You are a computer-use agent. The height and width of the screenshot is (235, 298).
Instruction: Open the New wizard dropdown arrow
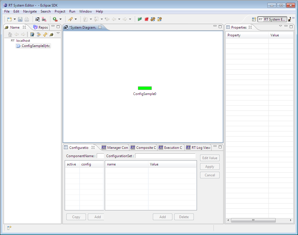[x=15, y=19]
